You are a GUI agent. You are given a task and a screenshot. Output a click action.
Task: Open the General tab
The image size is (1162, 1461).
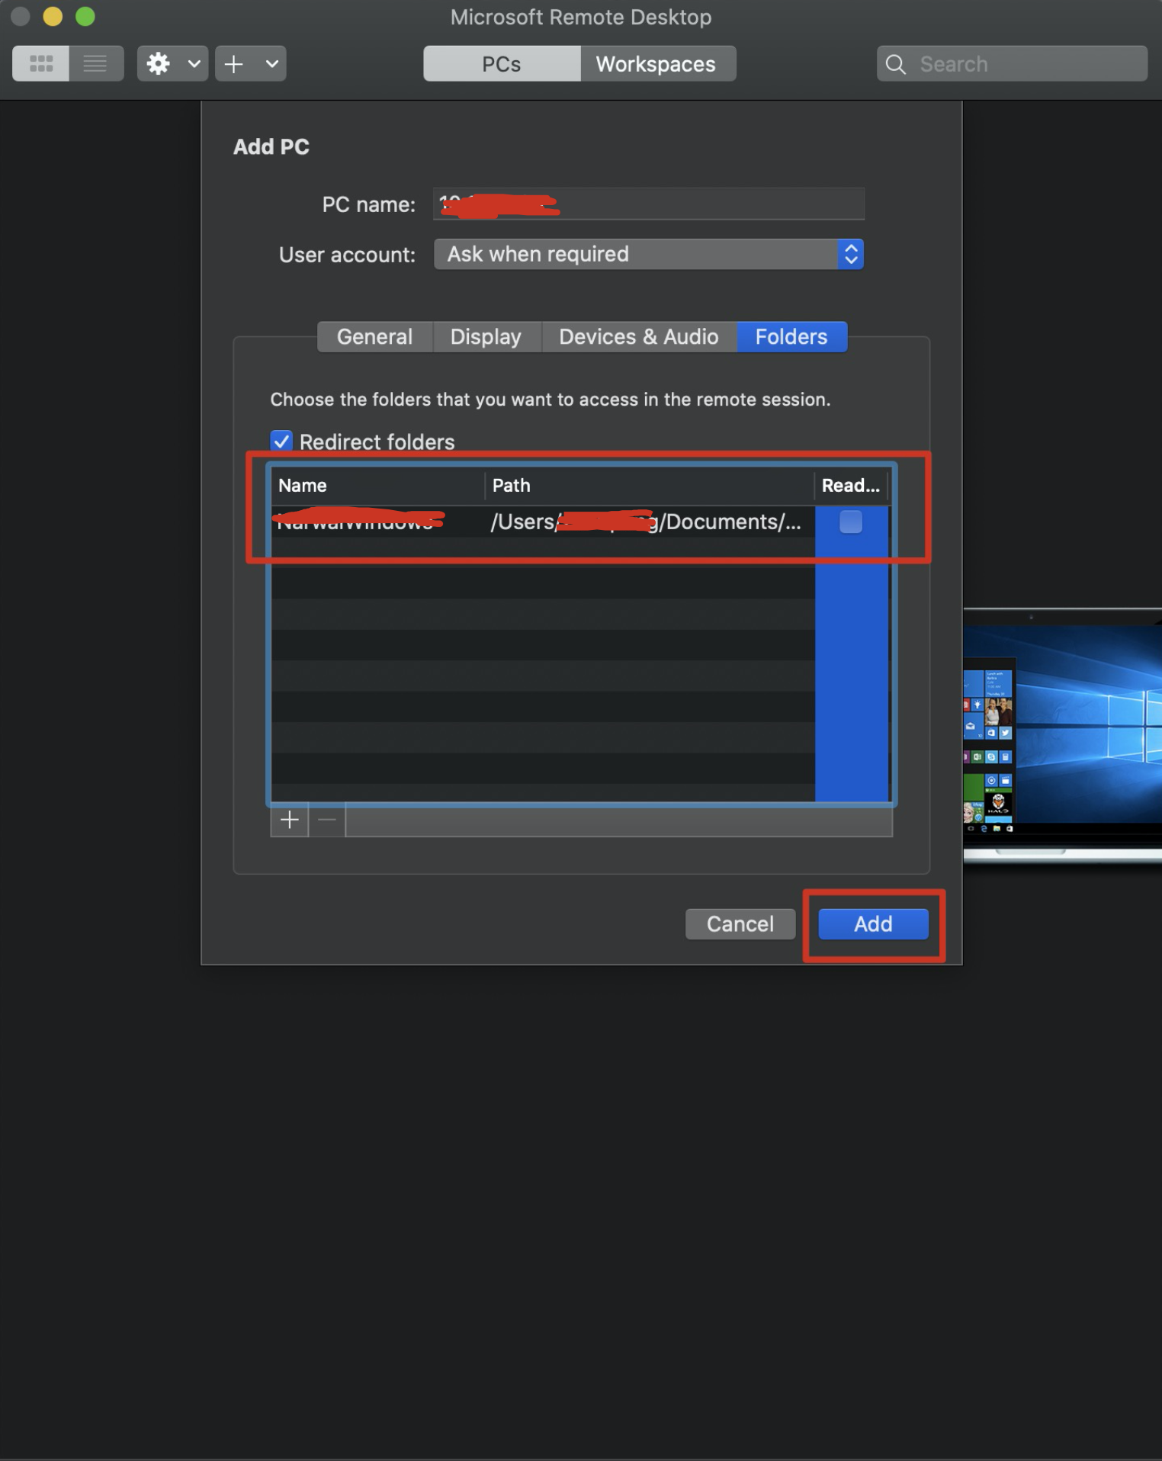375,337
